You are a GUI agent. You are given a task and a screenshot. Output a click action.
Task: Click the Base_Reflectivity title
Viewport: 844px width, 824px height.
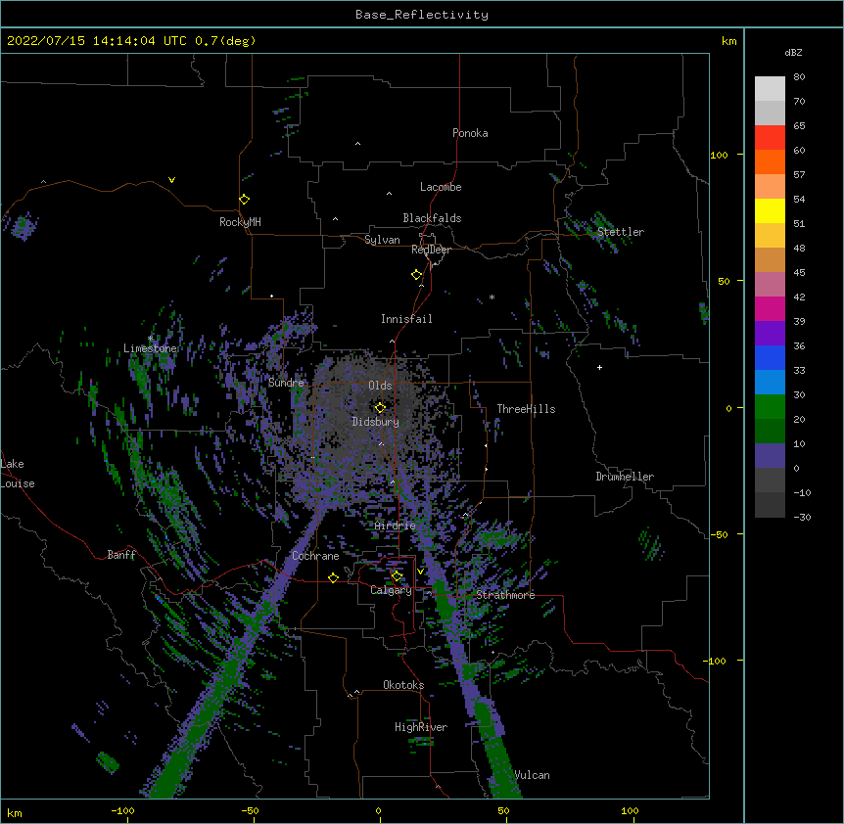[422, 15]
